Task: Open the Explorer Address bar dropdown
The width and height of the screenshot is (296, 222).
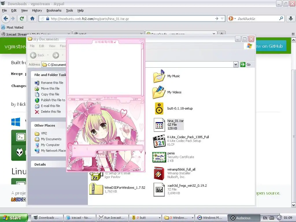Action: pos(236,64)
